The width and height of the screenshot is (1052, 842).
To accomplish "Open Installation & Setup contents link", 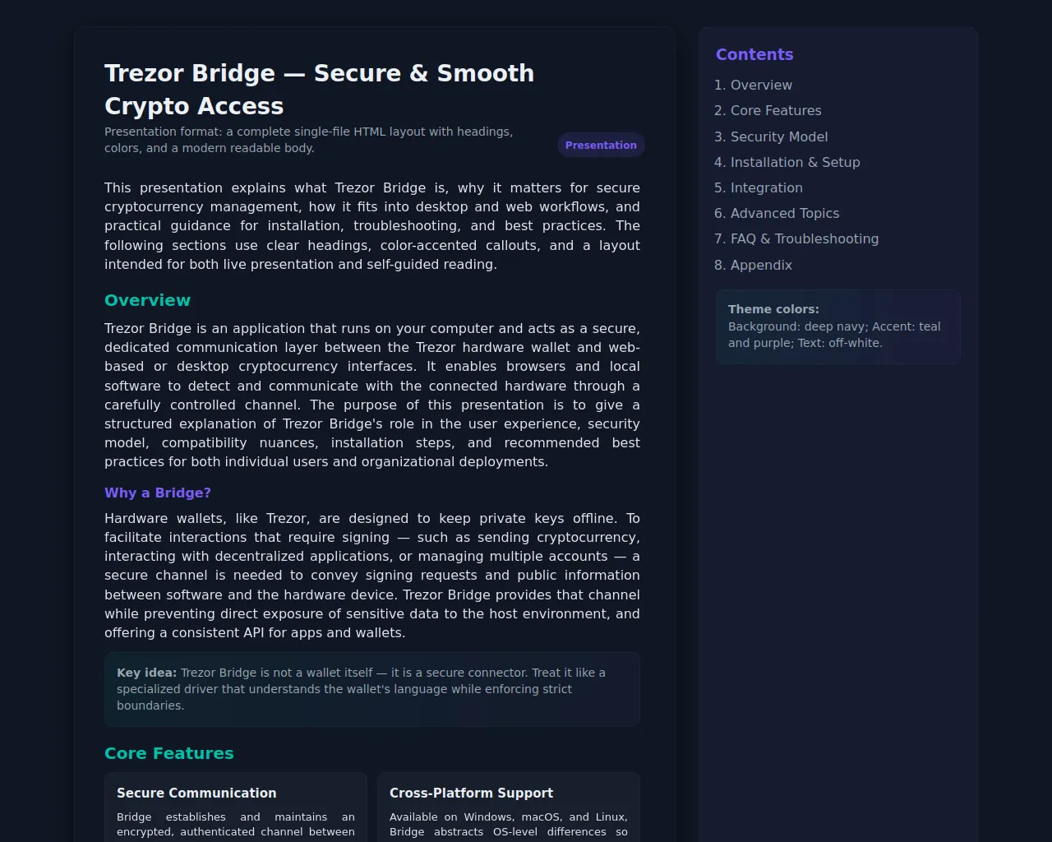I will (x=795, y=162).
